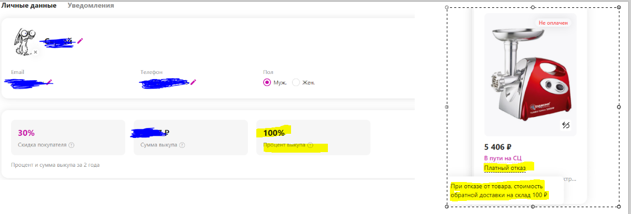This screenshot has height=214, width=631.
Task: Select the Жен. gender radio button
Action: click(296, 82)
